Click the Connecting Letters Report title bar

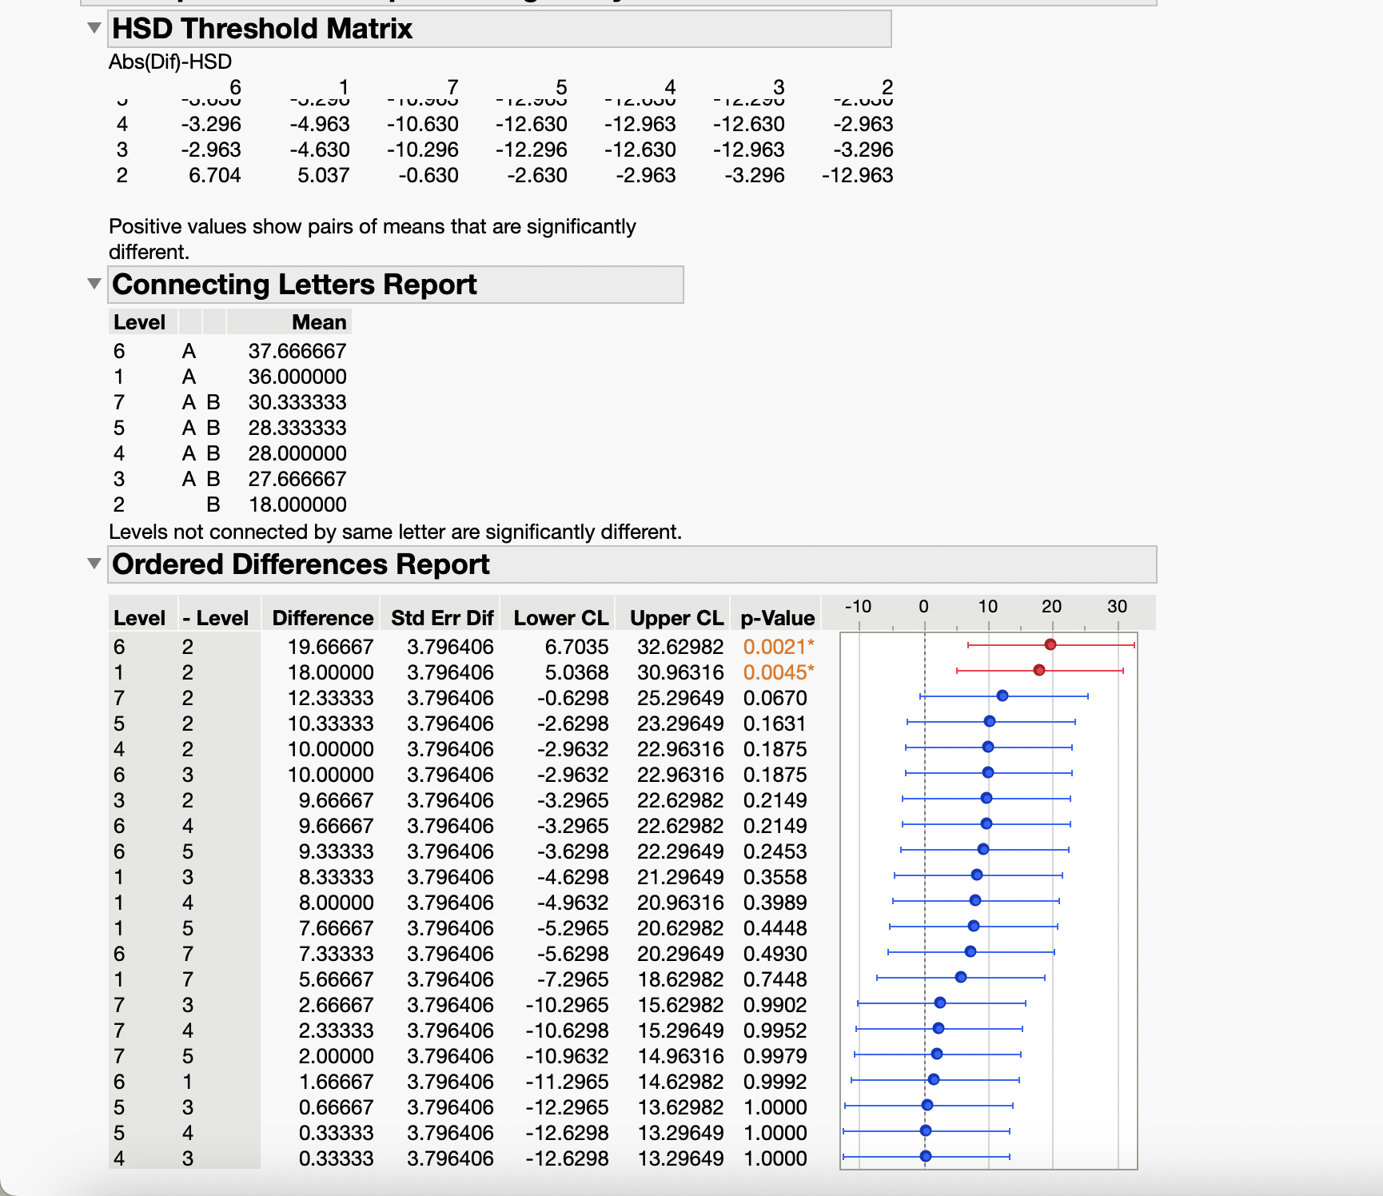(x=296, y=285)
